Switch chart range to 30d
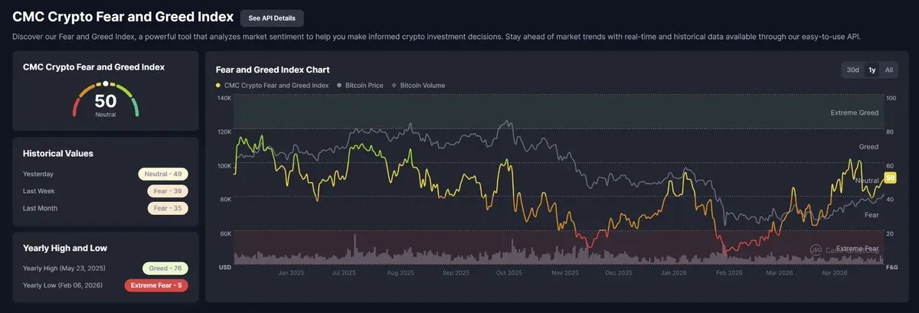Image resolution: width=919 pixels, height=313 pixels. click(852, 70)
